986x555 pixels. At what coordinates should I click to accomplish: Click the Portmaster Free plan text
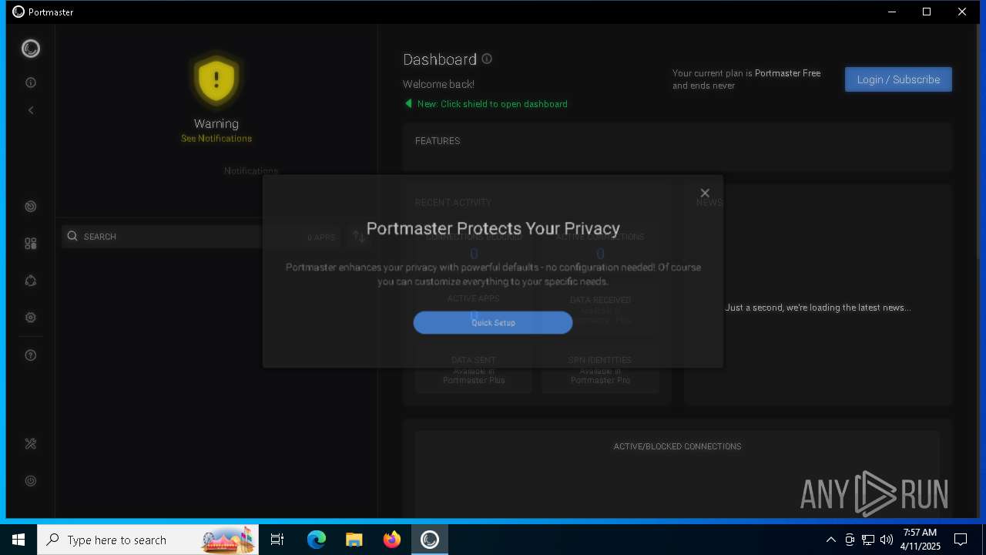787,73
